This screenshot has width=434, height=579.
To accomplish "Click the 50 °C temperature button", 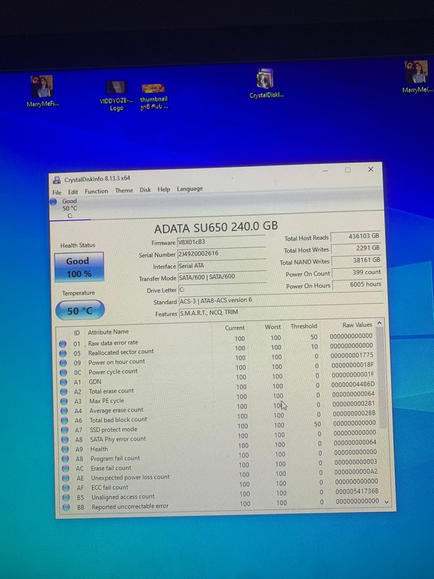I will [80, 310].
